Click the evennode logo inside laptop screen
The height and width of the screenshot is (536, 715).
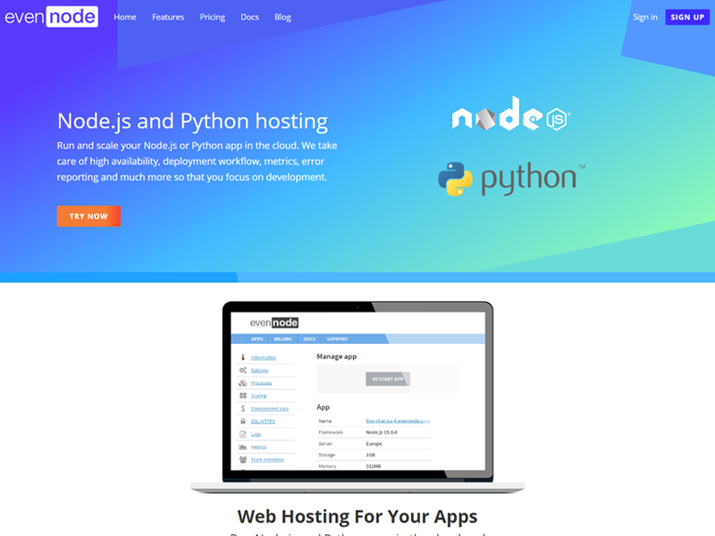click(x=274, y=322)
